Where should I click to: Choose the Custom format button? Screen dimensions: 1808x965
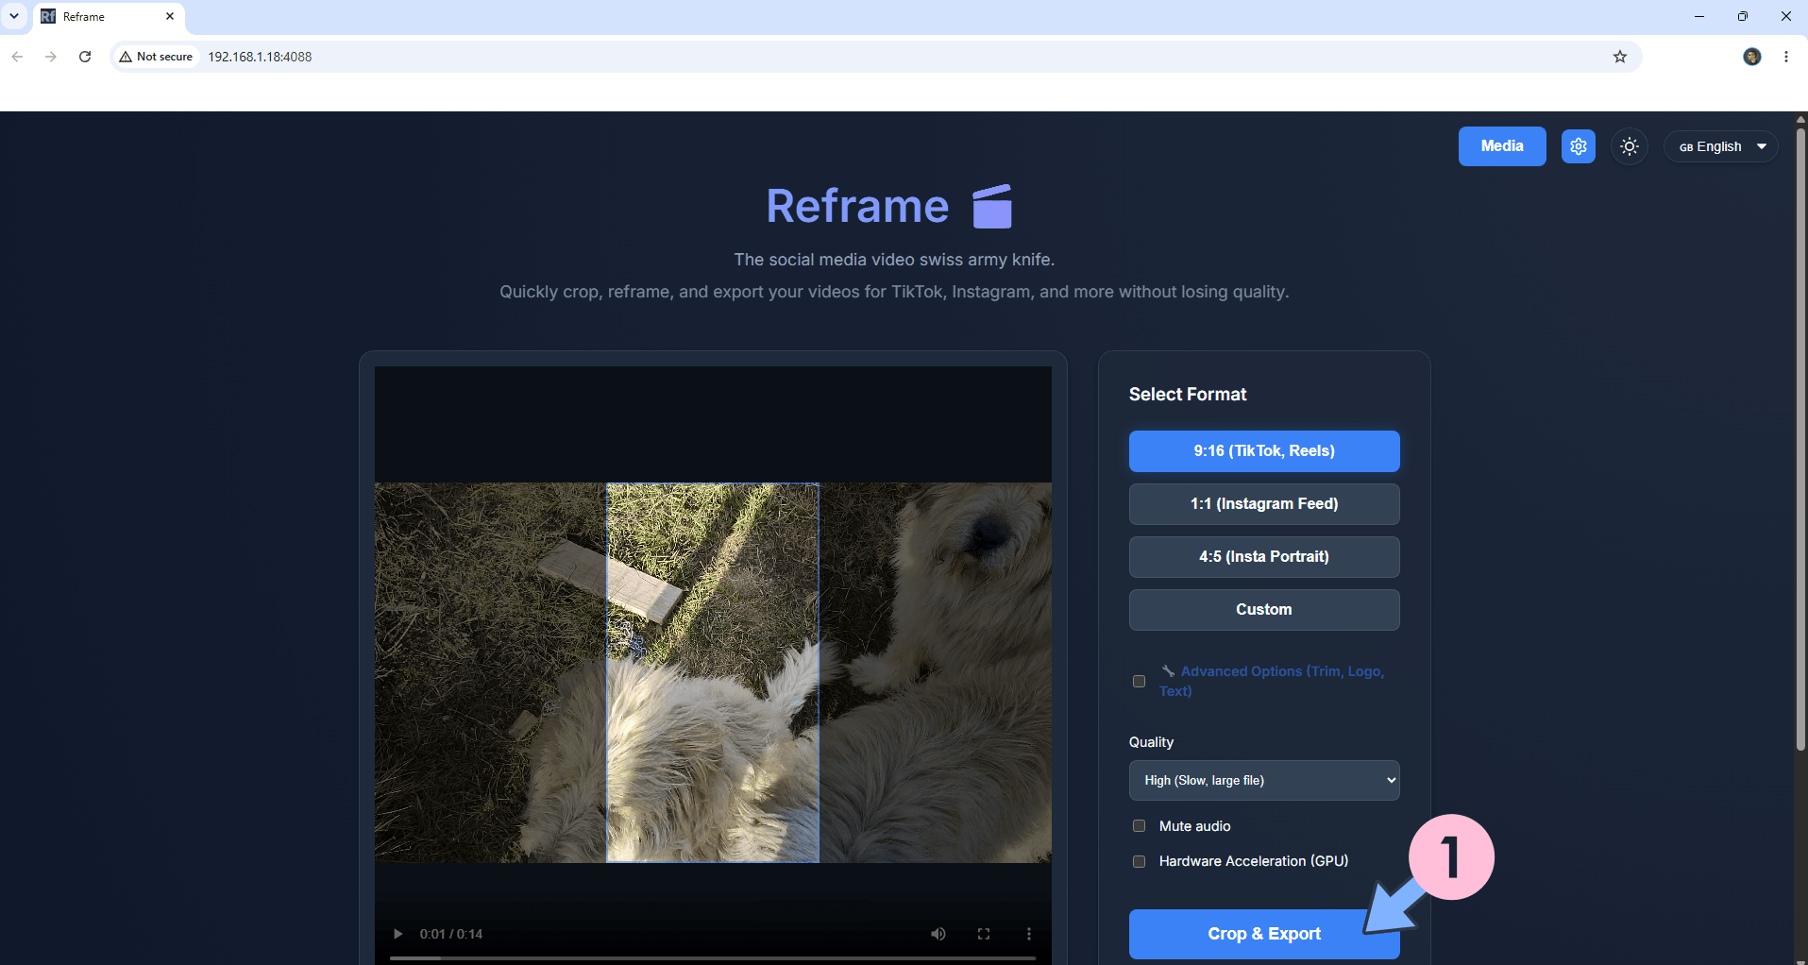[1264, 610]
